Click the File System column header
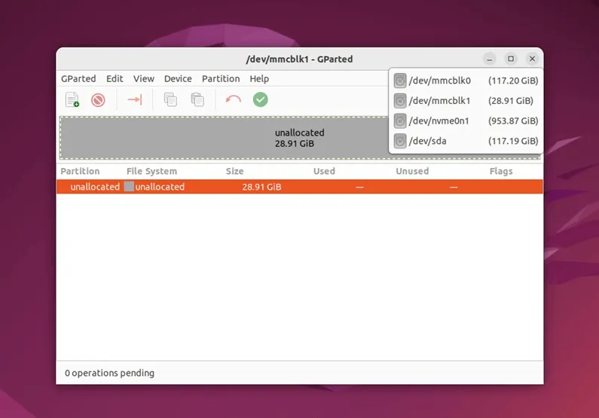The height and width of the screenshot is (418, 599). coord(151,171)
